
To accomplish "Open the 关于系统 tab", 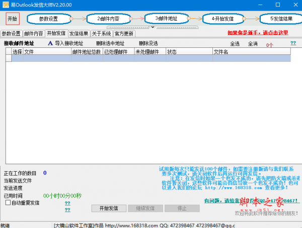I will [101, 34].
